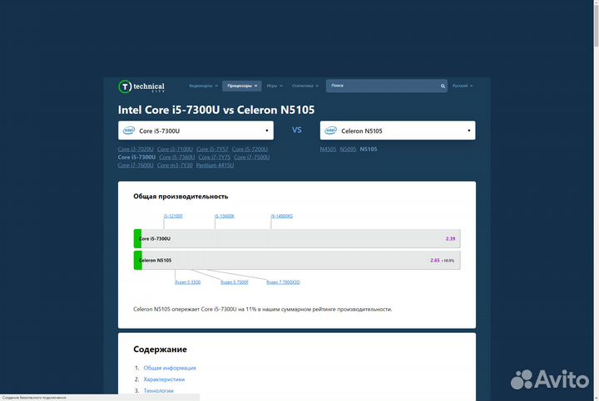Open the N5095 link
The height and width of the screenshot is (401, 599).
pyautogui.click(x=348, y=149)
